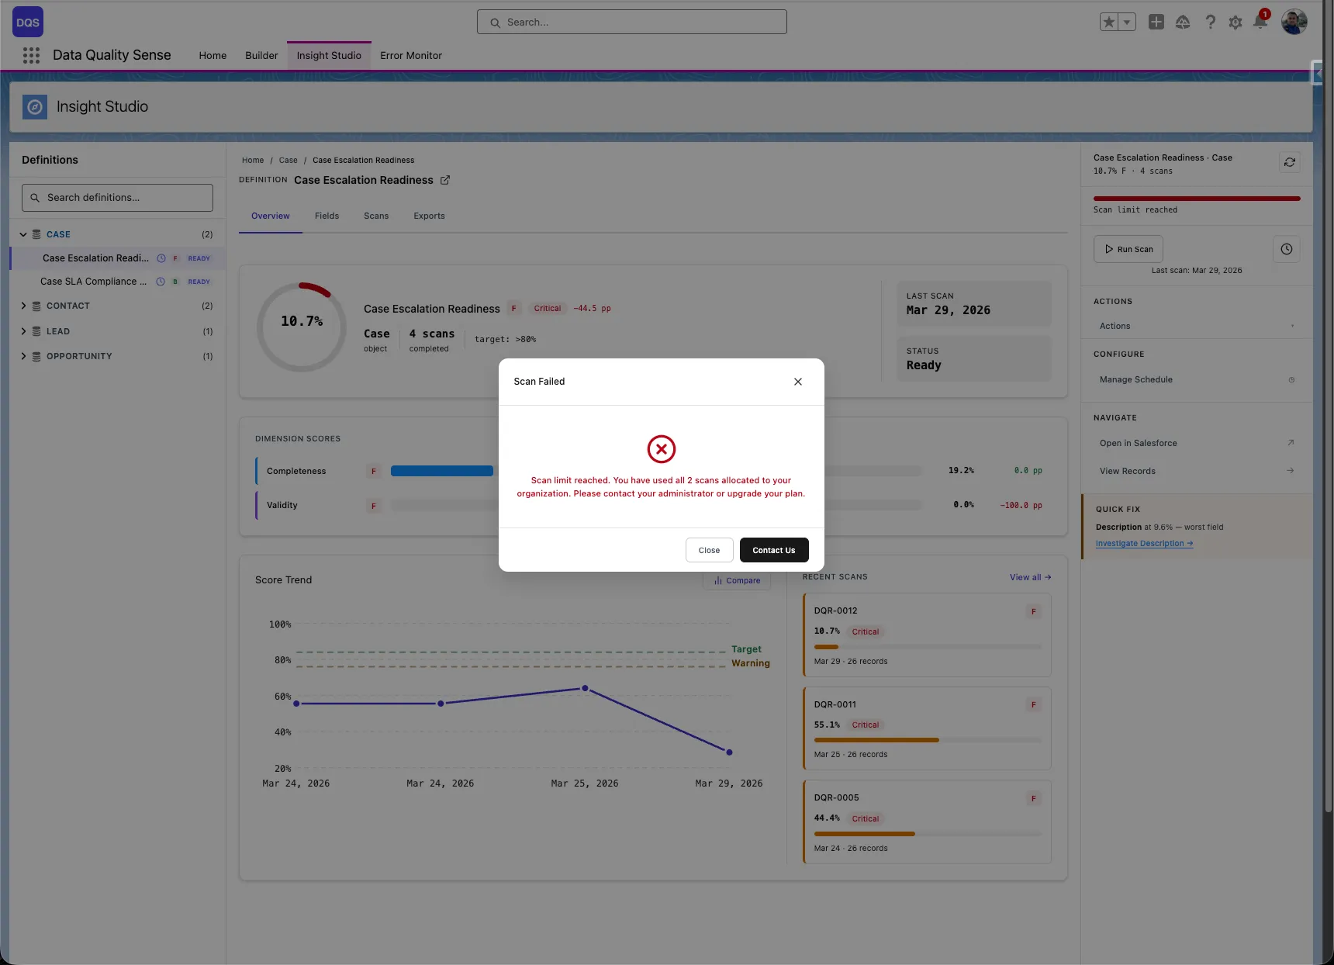The width and height of the screenshot is (1334, 965).
Task: Click the Contact Us button in the dialog
Action: [x=773, y=550]
